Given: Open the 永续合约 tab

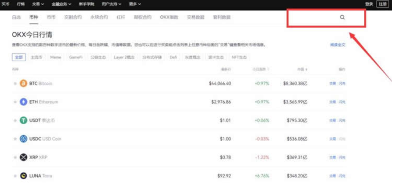Looking at the screenshot, I should point(99,17).
